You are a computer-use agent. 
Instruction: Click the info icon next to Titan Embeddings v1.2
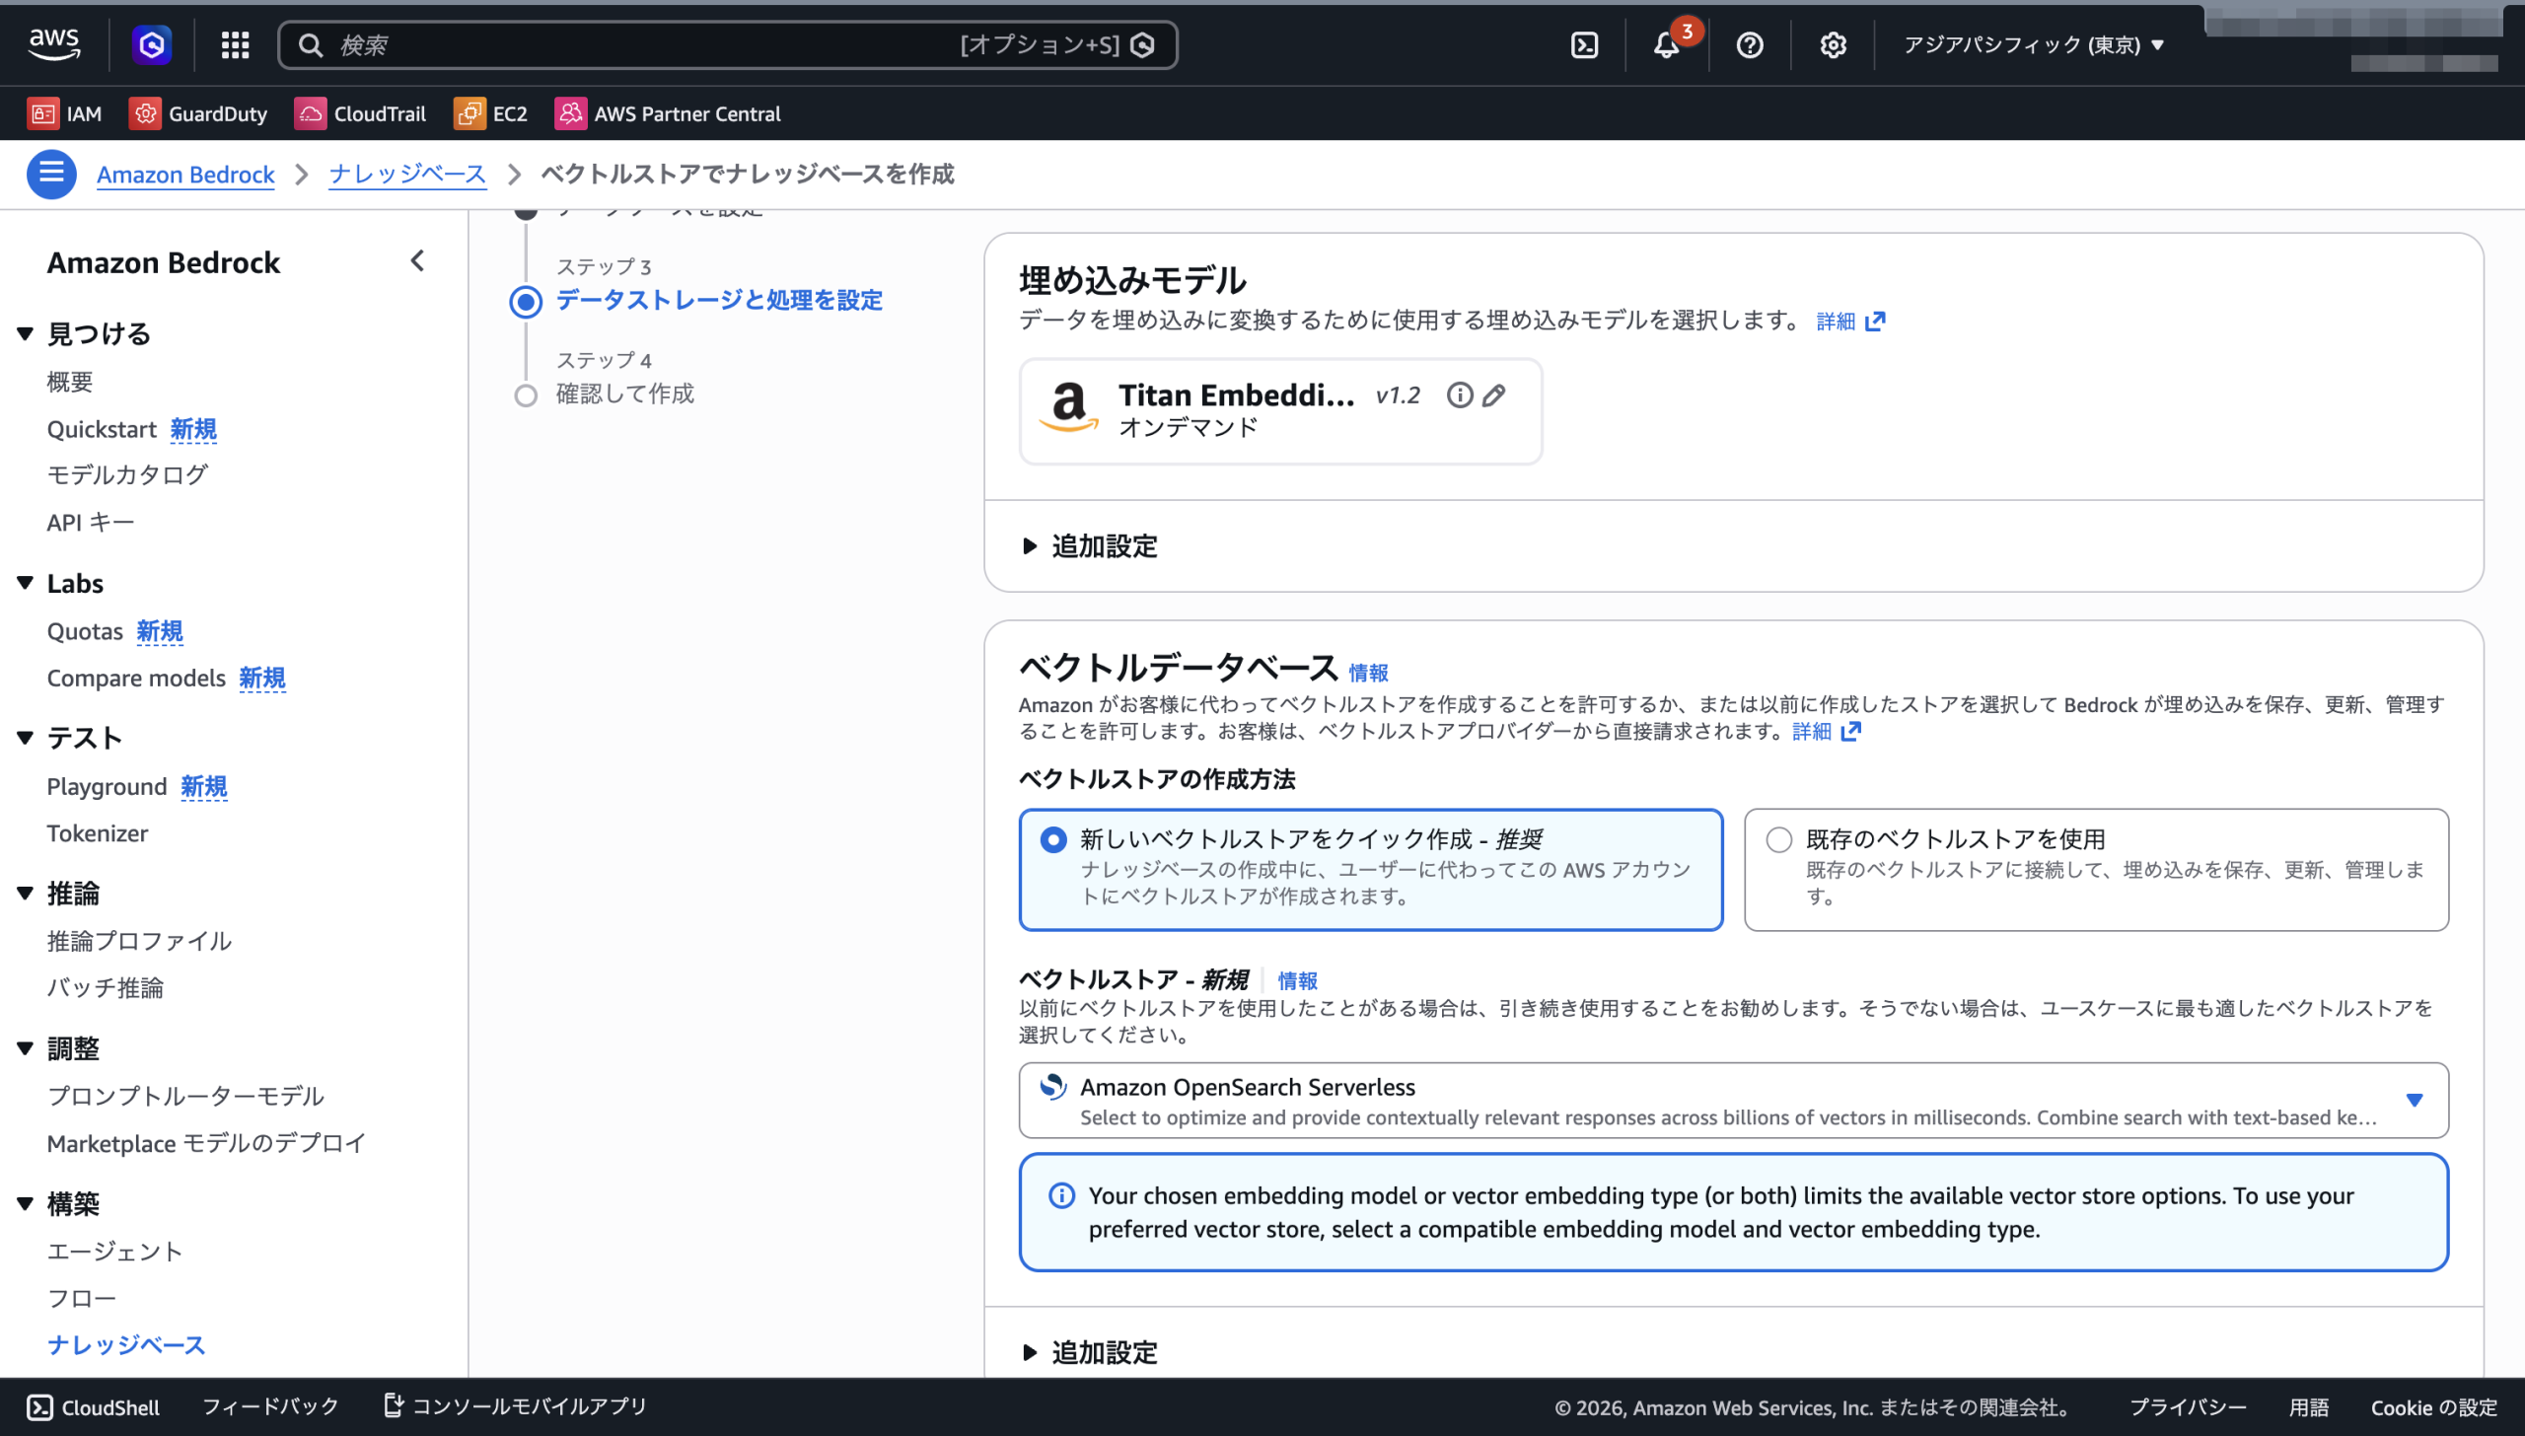[1460, 395]
